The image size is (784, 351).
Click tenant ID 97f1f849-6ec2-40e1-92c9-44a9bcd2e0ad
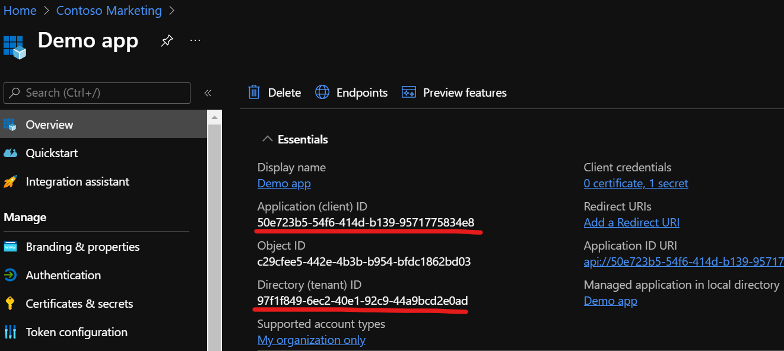[x=363, y=301]
